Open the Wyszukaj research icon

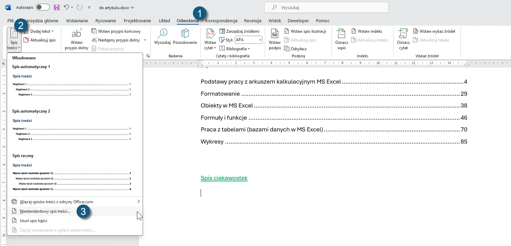pos(163,34)
